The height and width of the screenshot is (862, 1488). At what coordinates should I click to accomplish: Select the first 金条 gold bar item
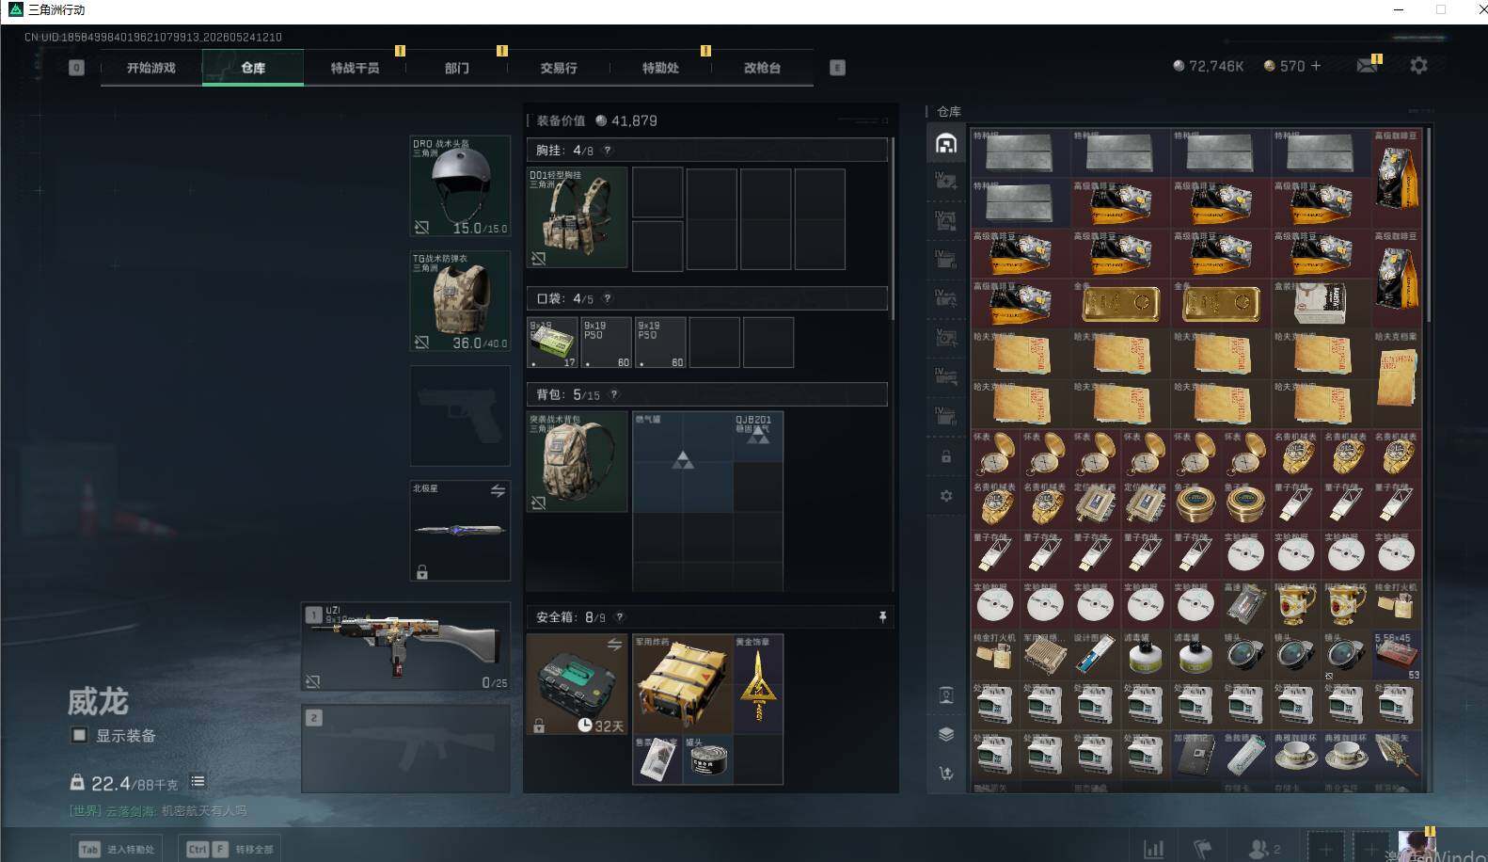coord(1120,304)
